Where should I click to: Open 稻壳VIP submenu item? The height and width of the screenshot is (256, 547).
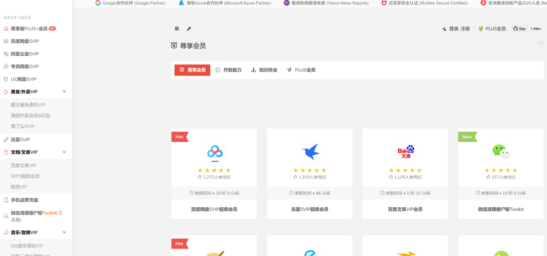19,187
